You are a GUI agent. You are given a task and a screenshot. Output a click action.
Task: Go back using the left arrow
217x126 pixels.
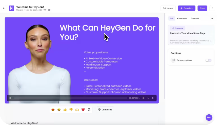pos(4,8)
